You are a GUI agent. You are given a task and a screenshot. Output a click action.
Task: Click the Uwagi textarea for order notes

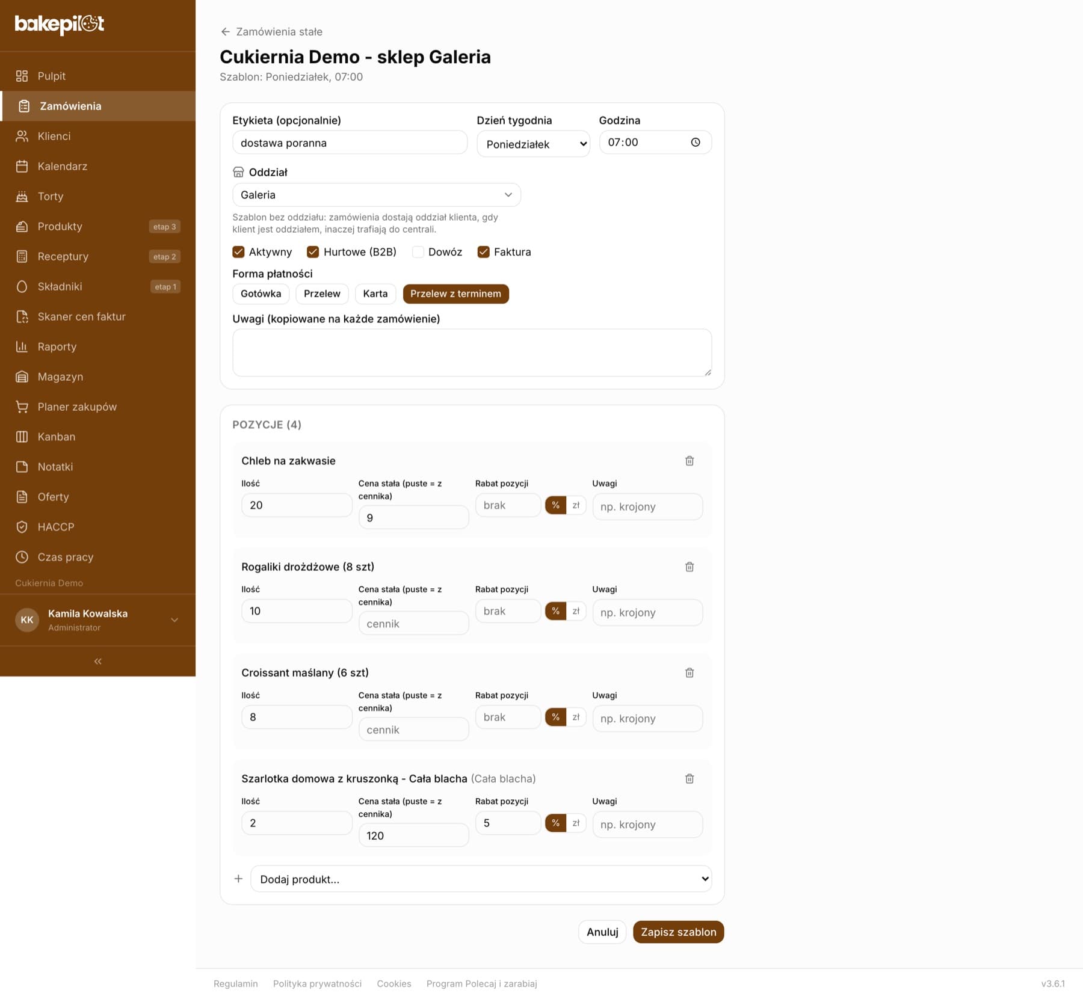coord(472,352)
